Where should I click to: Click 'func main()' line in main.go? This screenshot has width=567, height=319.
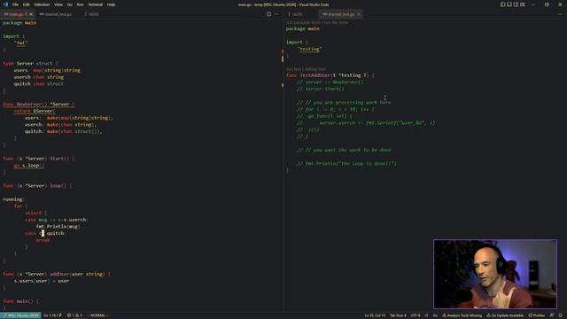(x=20, y=301)
